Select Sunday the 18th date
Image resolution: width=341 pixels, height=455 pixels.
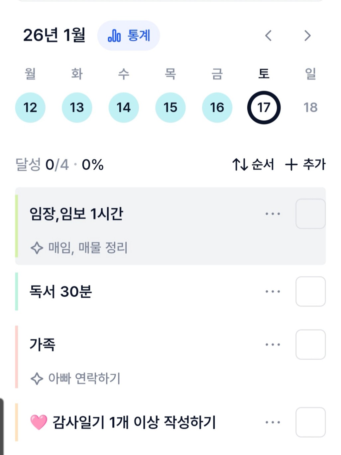click(x=310, y=108)
